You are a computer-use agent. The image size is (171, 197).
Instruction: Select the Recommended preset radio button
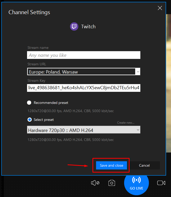tap(29, 103)
